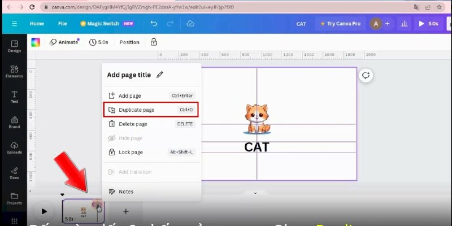Open the Elements sidebar panel

click(14, 71)
